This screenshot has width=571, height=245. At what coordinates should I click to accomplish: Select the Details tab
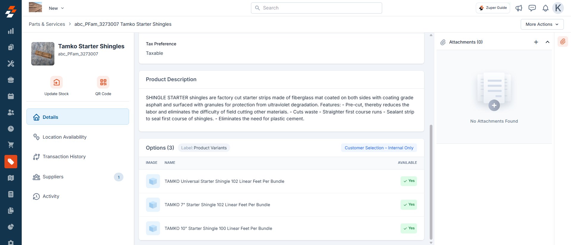tap(78, 117)
